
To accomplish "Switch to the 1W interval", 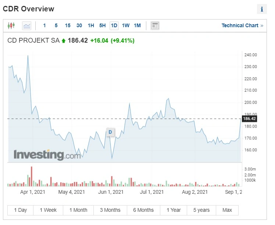I will [x=126, y=26].
